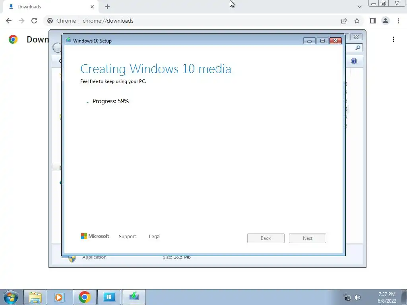Open a new Chrome tab
Viewport: 407px width, 305px height.
(107, 7)
